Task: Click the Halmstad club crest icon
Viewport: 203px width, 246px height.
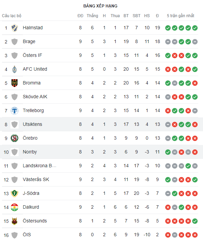Action: coord(14,28)
